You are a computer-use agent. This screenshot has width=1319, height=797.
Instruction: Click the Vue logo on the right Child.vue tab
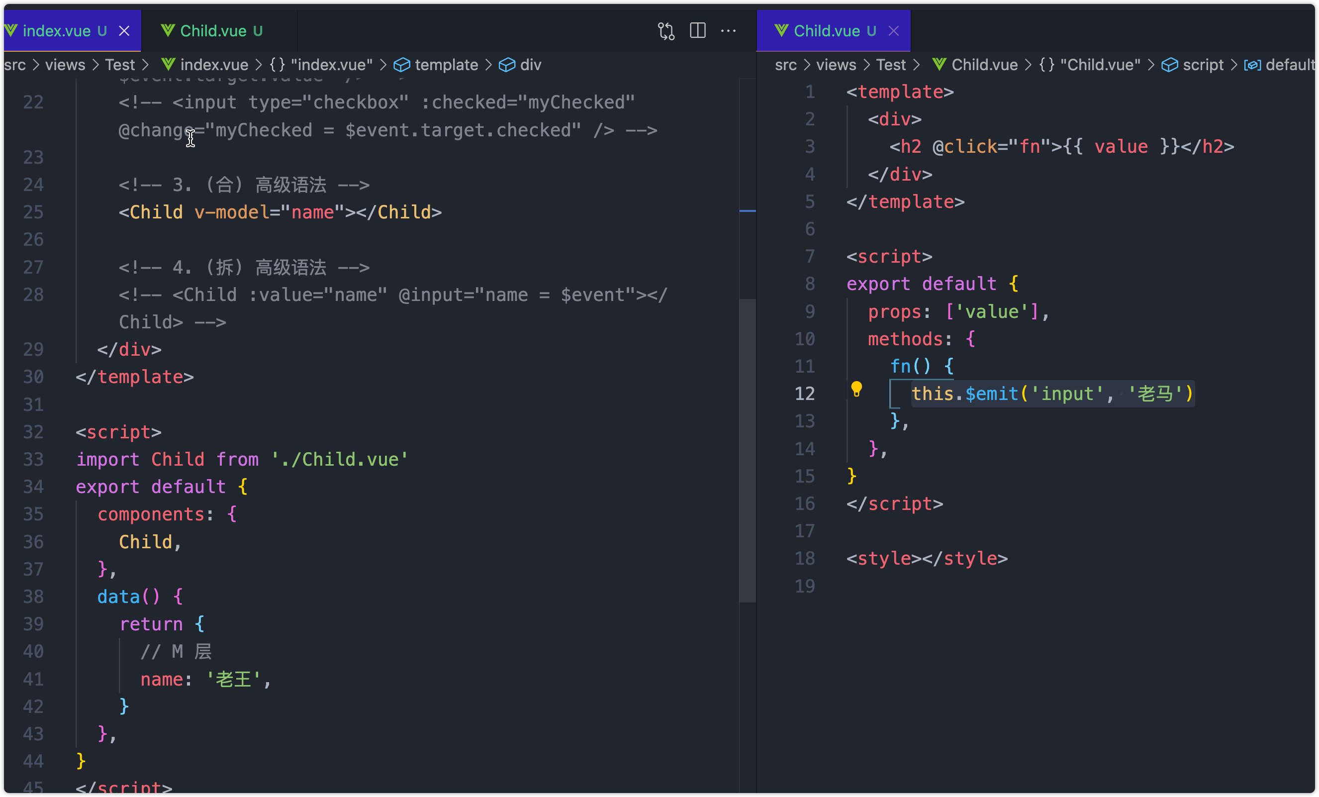click(781, 30)
